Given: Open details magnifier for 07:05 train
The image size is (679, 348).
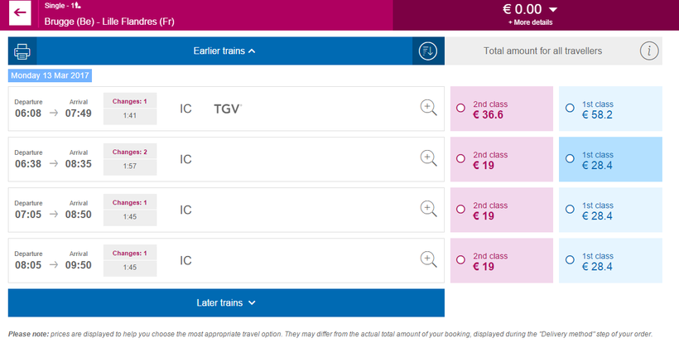Looking at the screenshot, I should pyautogui.click(x=428, y=209).
